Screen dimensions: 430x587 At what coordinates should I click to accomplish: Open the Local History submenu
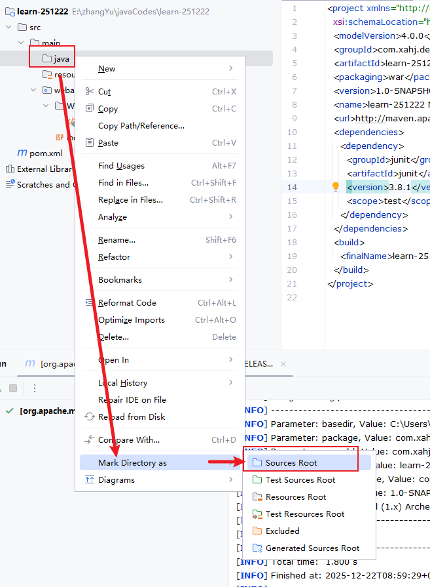(160, 382)
